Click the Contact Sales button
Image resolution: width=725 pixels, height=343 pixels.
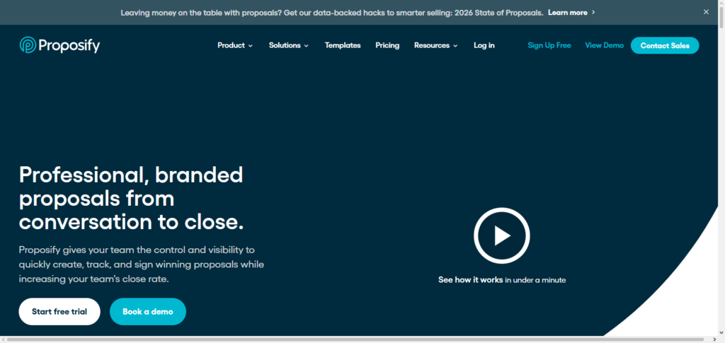pyautogui.click(x=665, y=45)
